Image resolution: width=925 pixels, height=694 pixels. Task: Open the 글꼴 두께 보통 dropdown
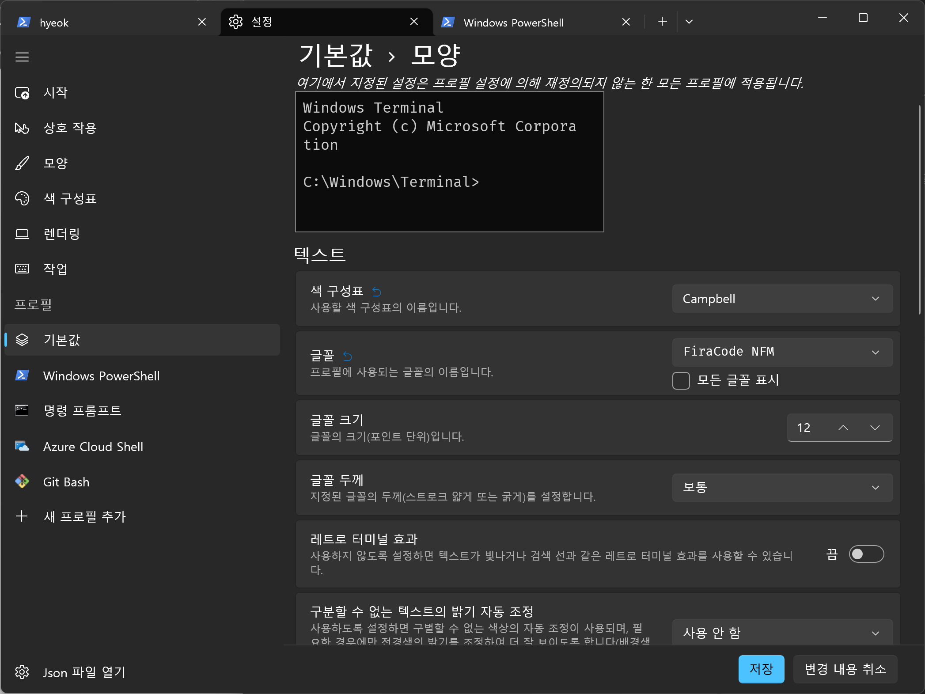tap(782, 488)
